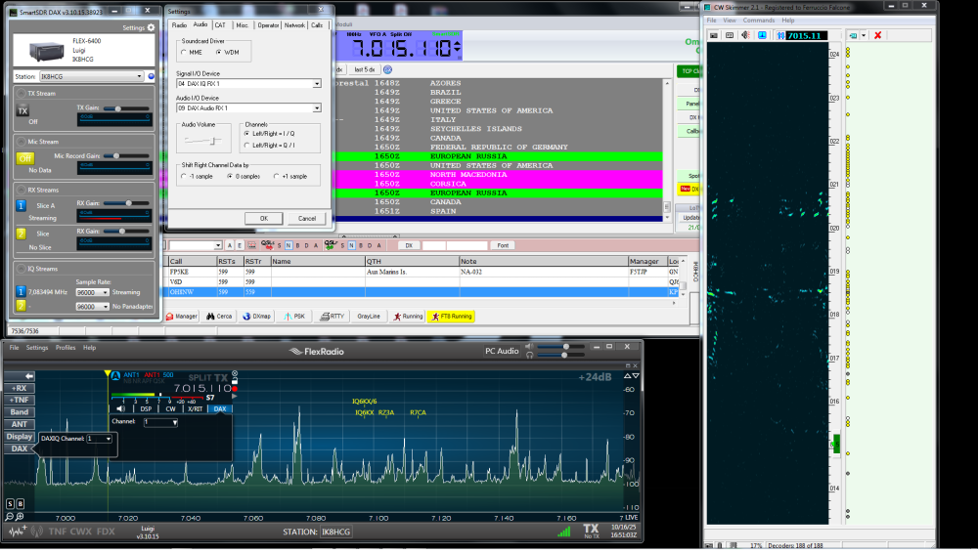Mute slice audio with speaker icon
Viewport: 978px width, 554px height.
coord(120,409)
